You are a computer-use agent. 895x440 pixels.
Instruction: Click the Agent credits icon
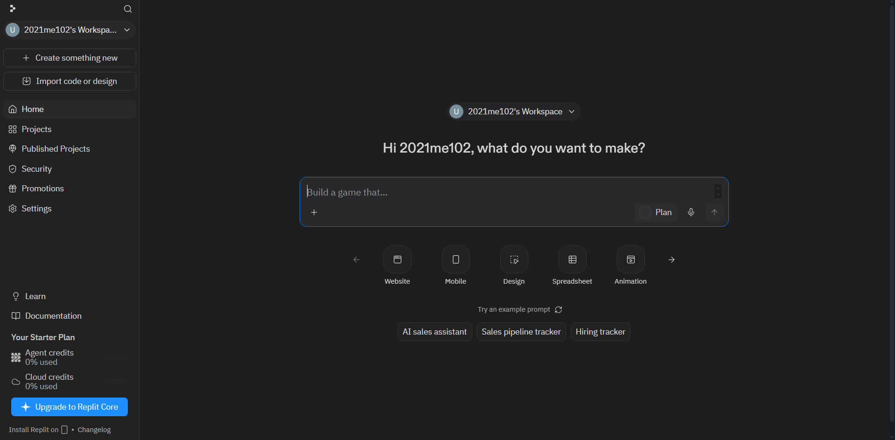[16, 357]
